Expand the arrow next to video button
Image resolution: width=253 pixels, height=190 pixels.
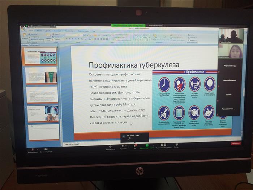51,149
